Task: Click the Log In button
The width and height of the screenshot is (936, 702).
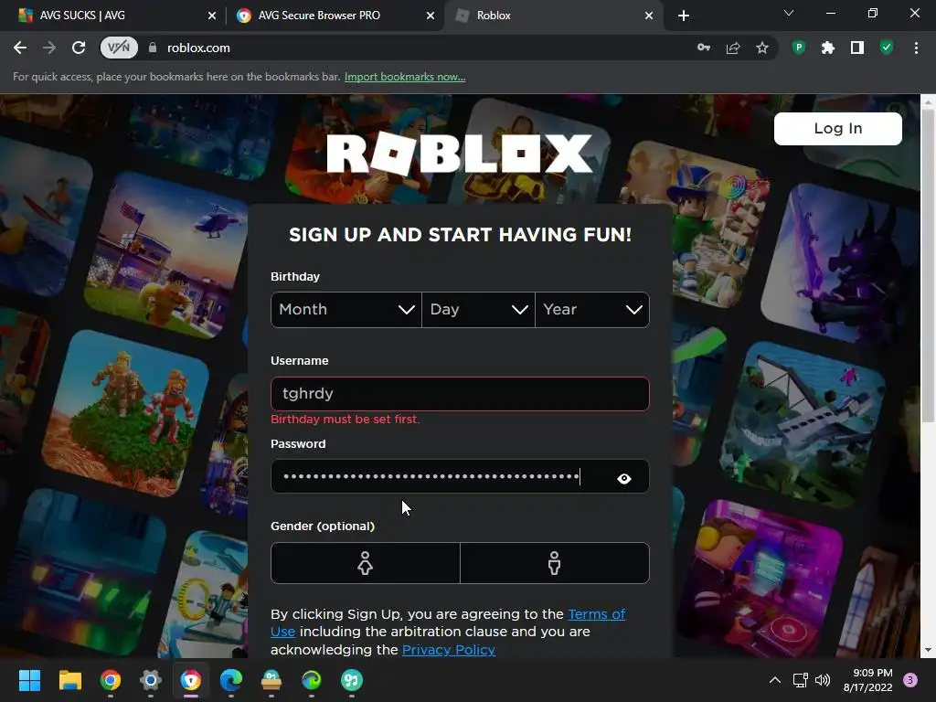Action: pos(837,128)
